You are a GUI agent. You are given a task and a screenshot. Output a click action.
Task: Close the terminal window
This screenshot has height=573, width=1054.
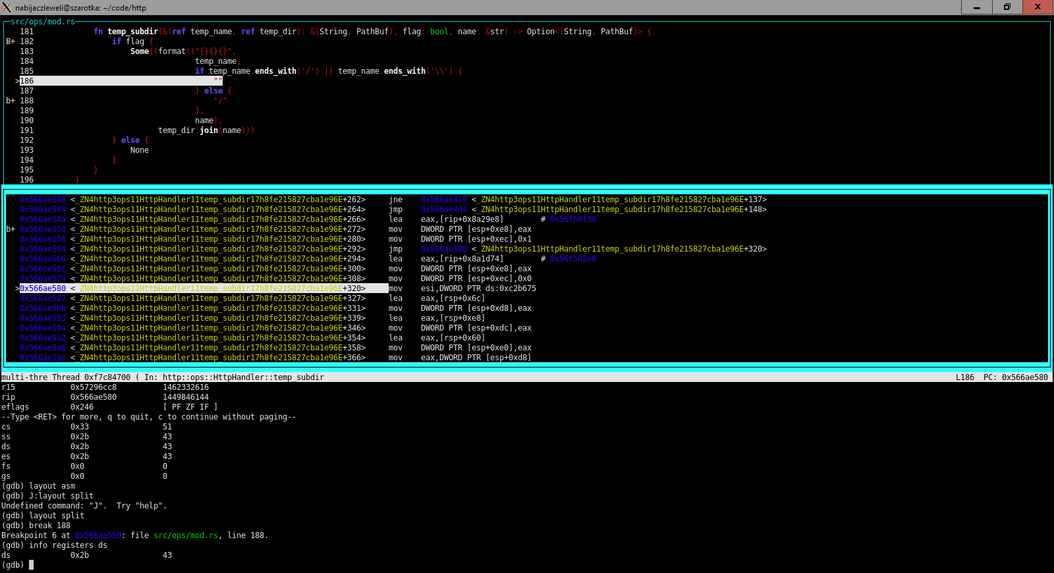point(1038,7)
